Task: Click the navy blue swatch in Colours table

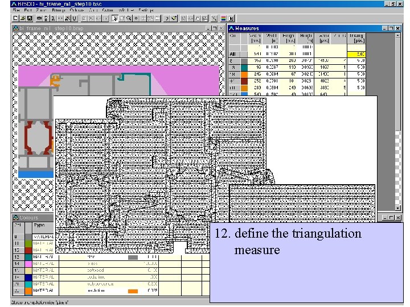Action: click(28, 277)
